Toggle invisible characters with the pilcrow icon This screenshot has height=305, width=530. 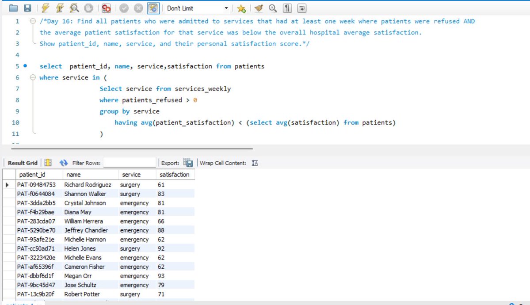pyautogui.click(x=287, y=8)
